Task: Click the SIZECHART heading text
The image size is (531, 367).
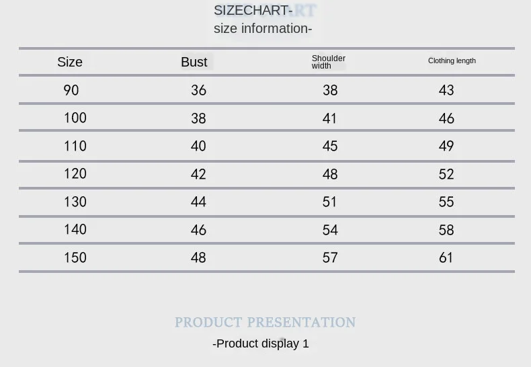Action: (x=253, y=10)
